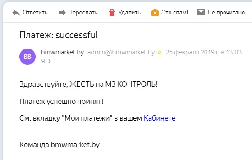Click the yellow icon beside sender email
The height and width of the screenshot is (162, 252).
pyautogui.click(x=160, y=52)
